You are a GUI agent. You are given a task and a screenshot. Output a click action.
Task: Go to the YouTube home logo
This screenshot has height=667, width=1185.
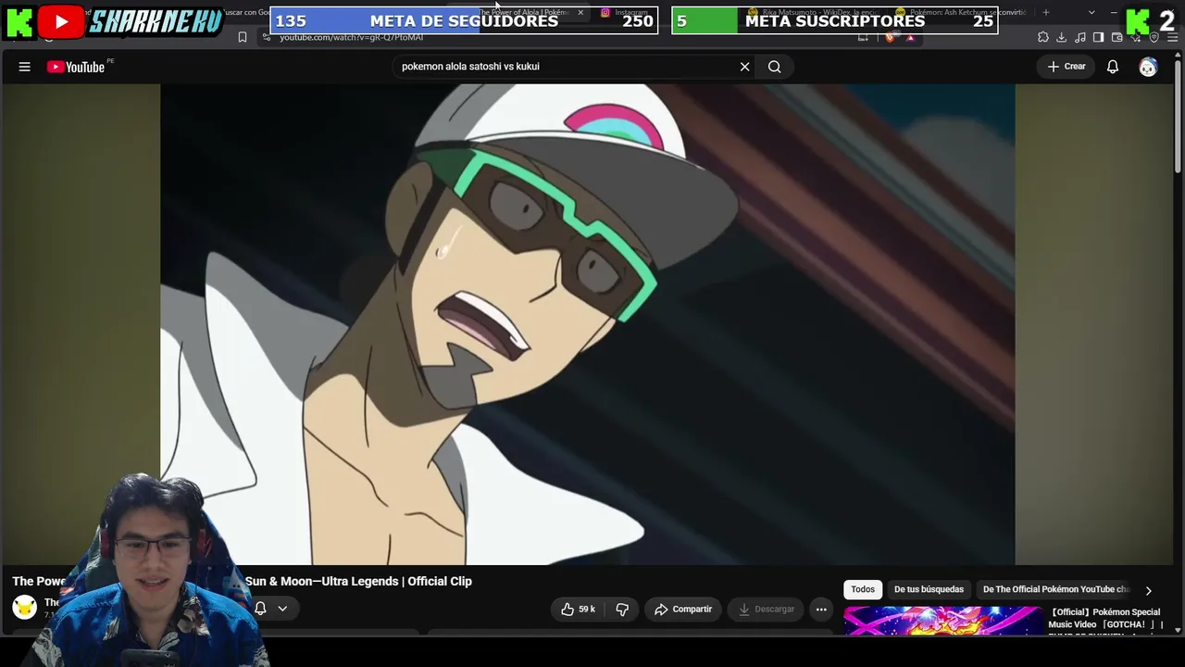[x=76, y=67]
